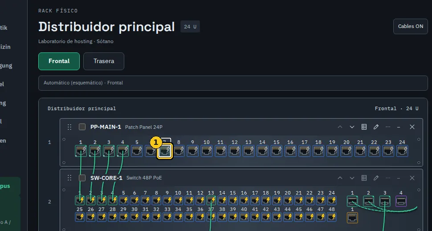
Task: Select orange management port below uplinks
Action: [x=352, y=218]
